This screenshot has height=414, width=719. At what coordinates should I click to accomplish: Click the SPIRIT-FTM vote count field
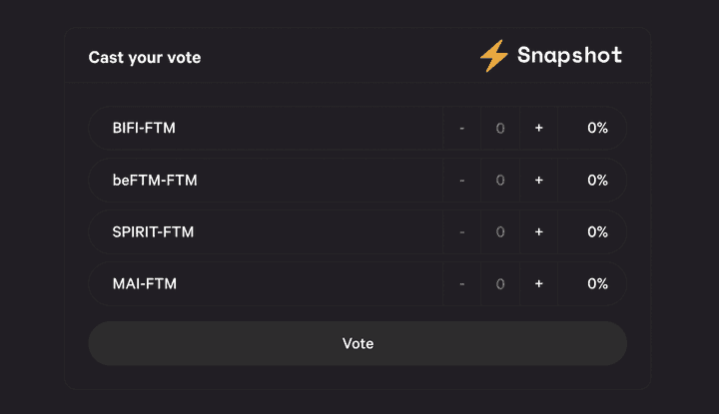click(x=500, y=231)
